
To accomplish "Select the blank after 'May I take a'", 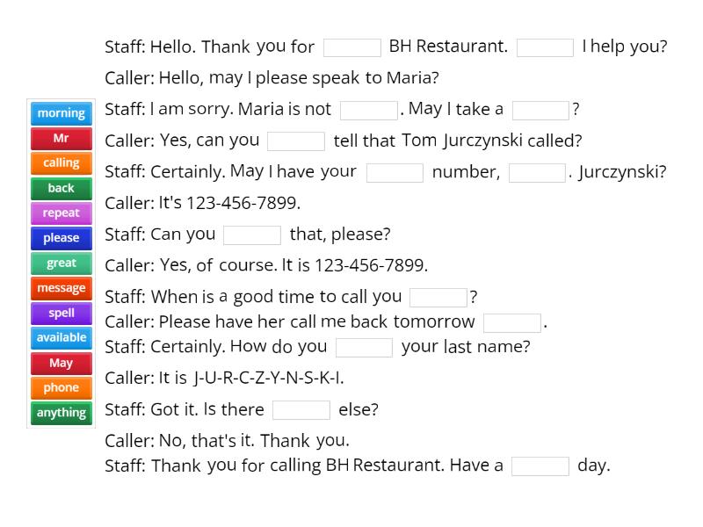I will tap(540, 110).
